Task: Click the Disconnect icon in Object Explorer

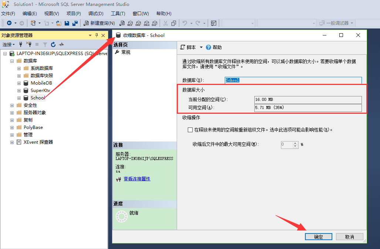Action: pyautogui.click(x=29, y=44)
